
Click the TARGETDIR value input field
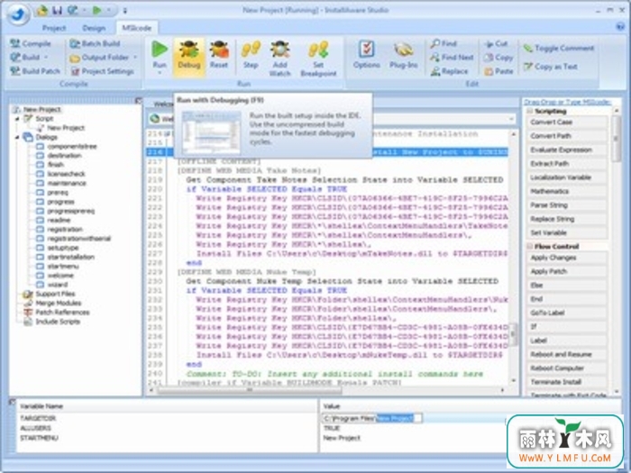[372, 418]
